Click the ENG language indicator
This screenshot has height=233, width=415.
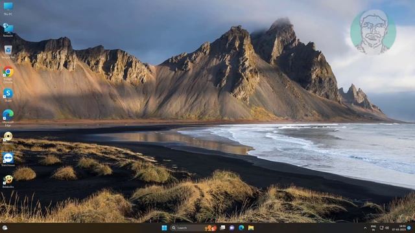[x=373, y=228]
